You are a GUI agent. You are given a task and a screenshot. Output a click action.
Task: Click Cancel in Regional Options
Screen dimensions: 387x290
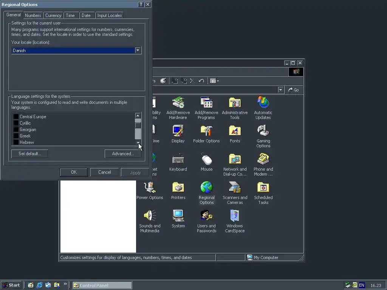tap(104, 172)
